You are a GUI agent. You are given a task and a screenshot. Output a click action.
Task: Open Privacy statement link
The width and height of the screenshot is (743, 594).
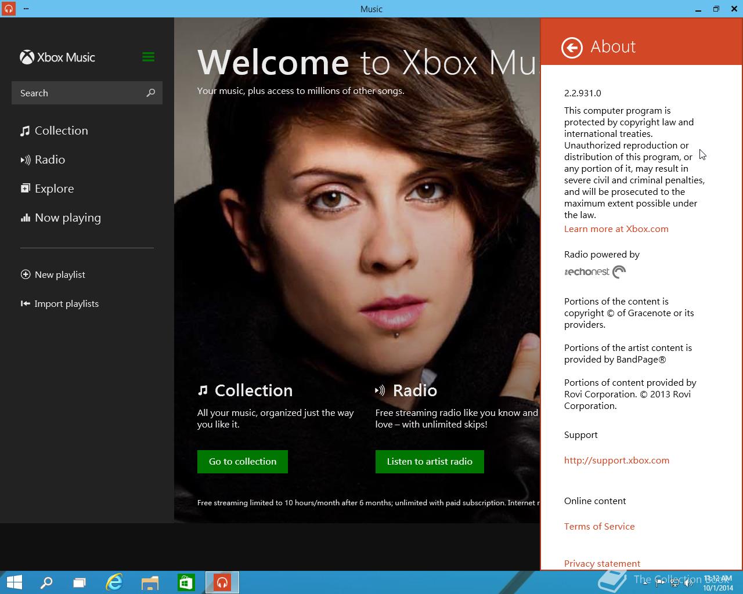coord(602,563)
